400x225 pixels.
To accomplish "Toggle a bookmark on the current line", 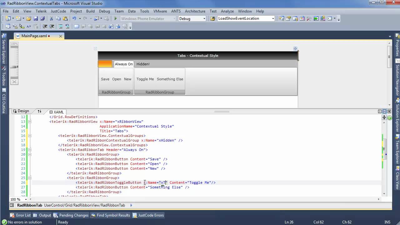I will click(77, 27).
